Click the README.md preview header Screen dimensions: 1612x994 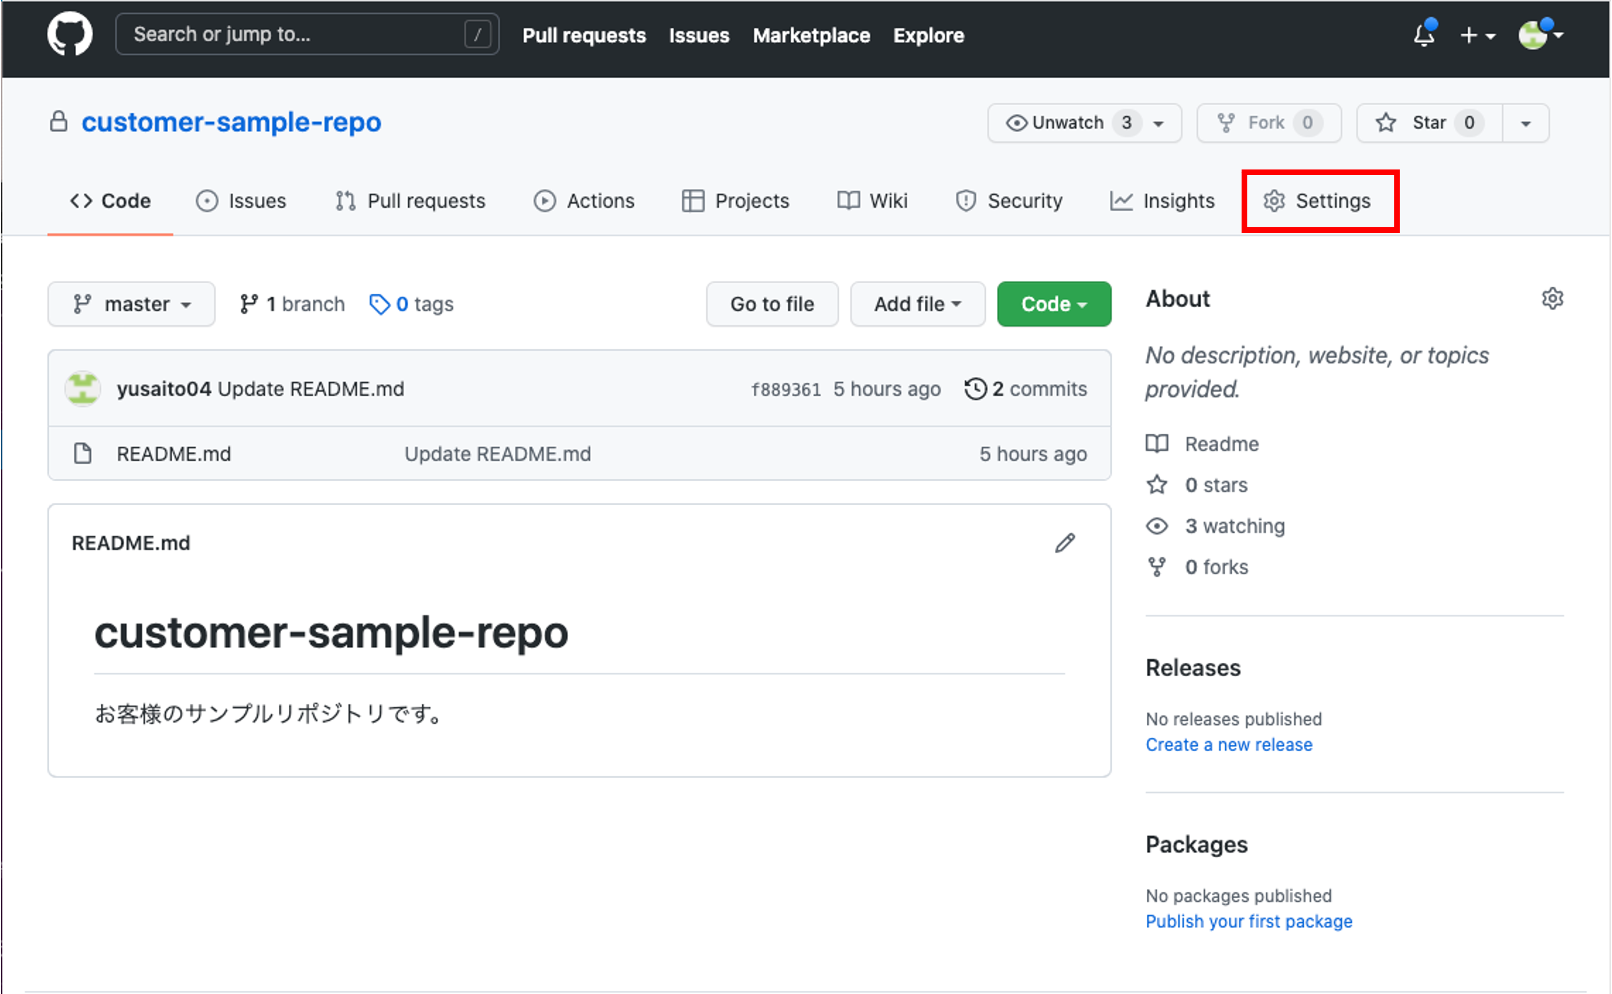tap(131, 543)
